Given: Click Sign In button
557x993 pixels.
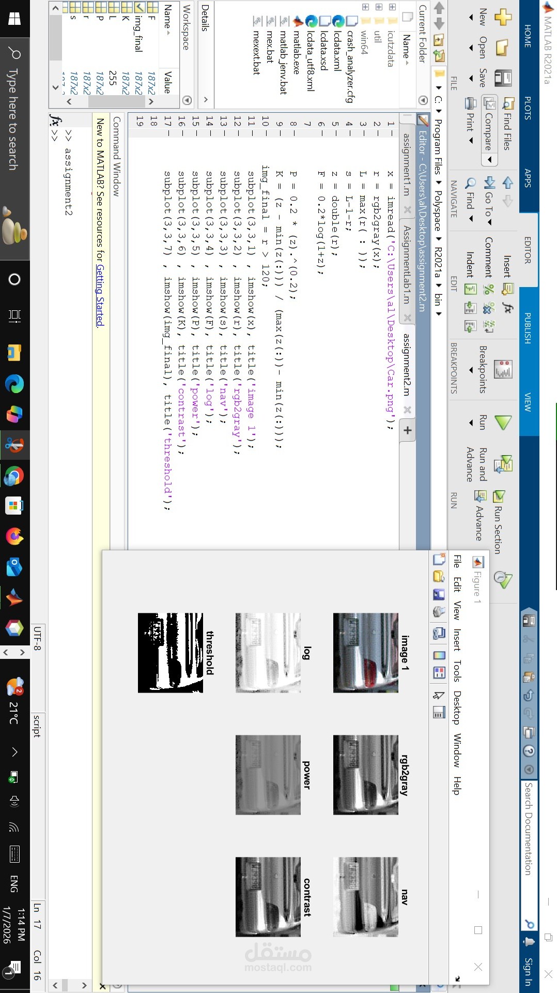Looking at the screenshot, I should 528,972.
